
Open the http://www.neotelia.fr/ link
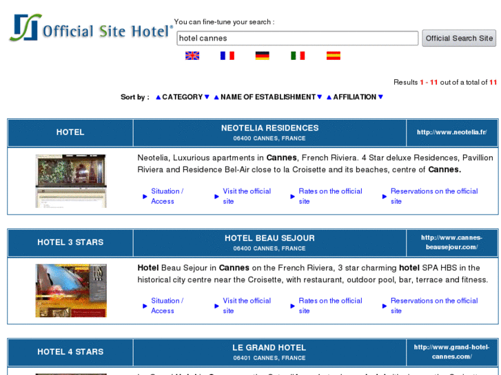pyautogui.click(x=452, y=132)
